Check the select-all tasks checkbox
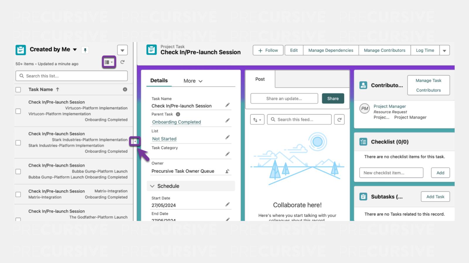 pos(18,90)
